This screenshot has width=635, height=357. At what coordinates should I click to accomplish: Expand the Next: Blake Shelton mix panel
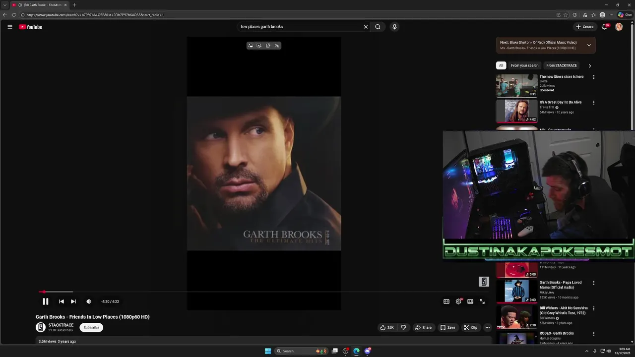[x=589, y=45]
